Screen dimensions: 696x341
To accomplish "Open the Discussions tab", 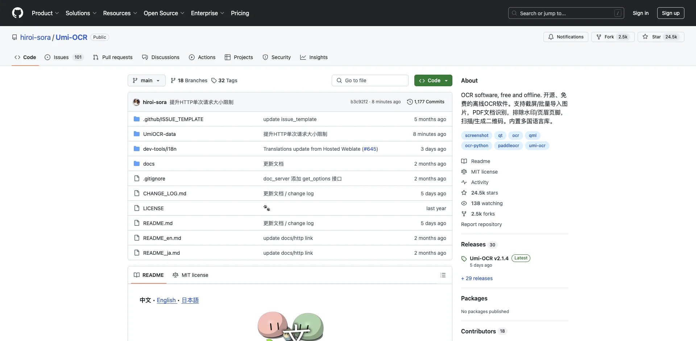I will pyautogui.click(x=161, y=57).
